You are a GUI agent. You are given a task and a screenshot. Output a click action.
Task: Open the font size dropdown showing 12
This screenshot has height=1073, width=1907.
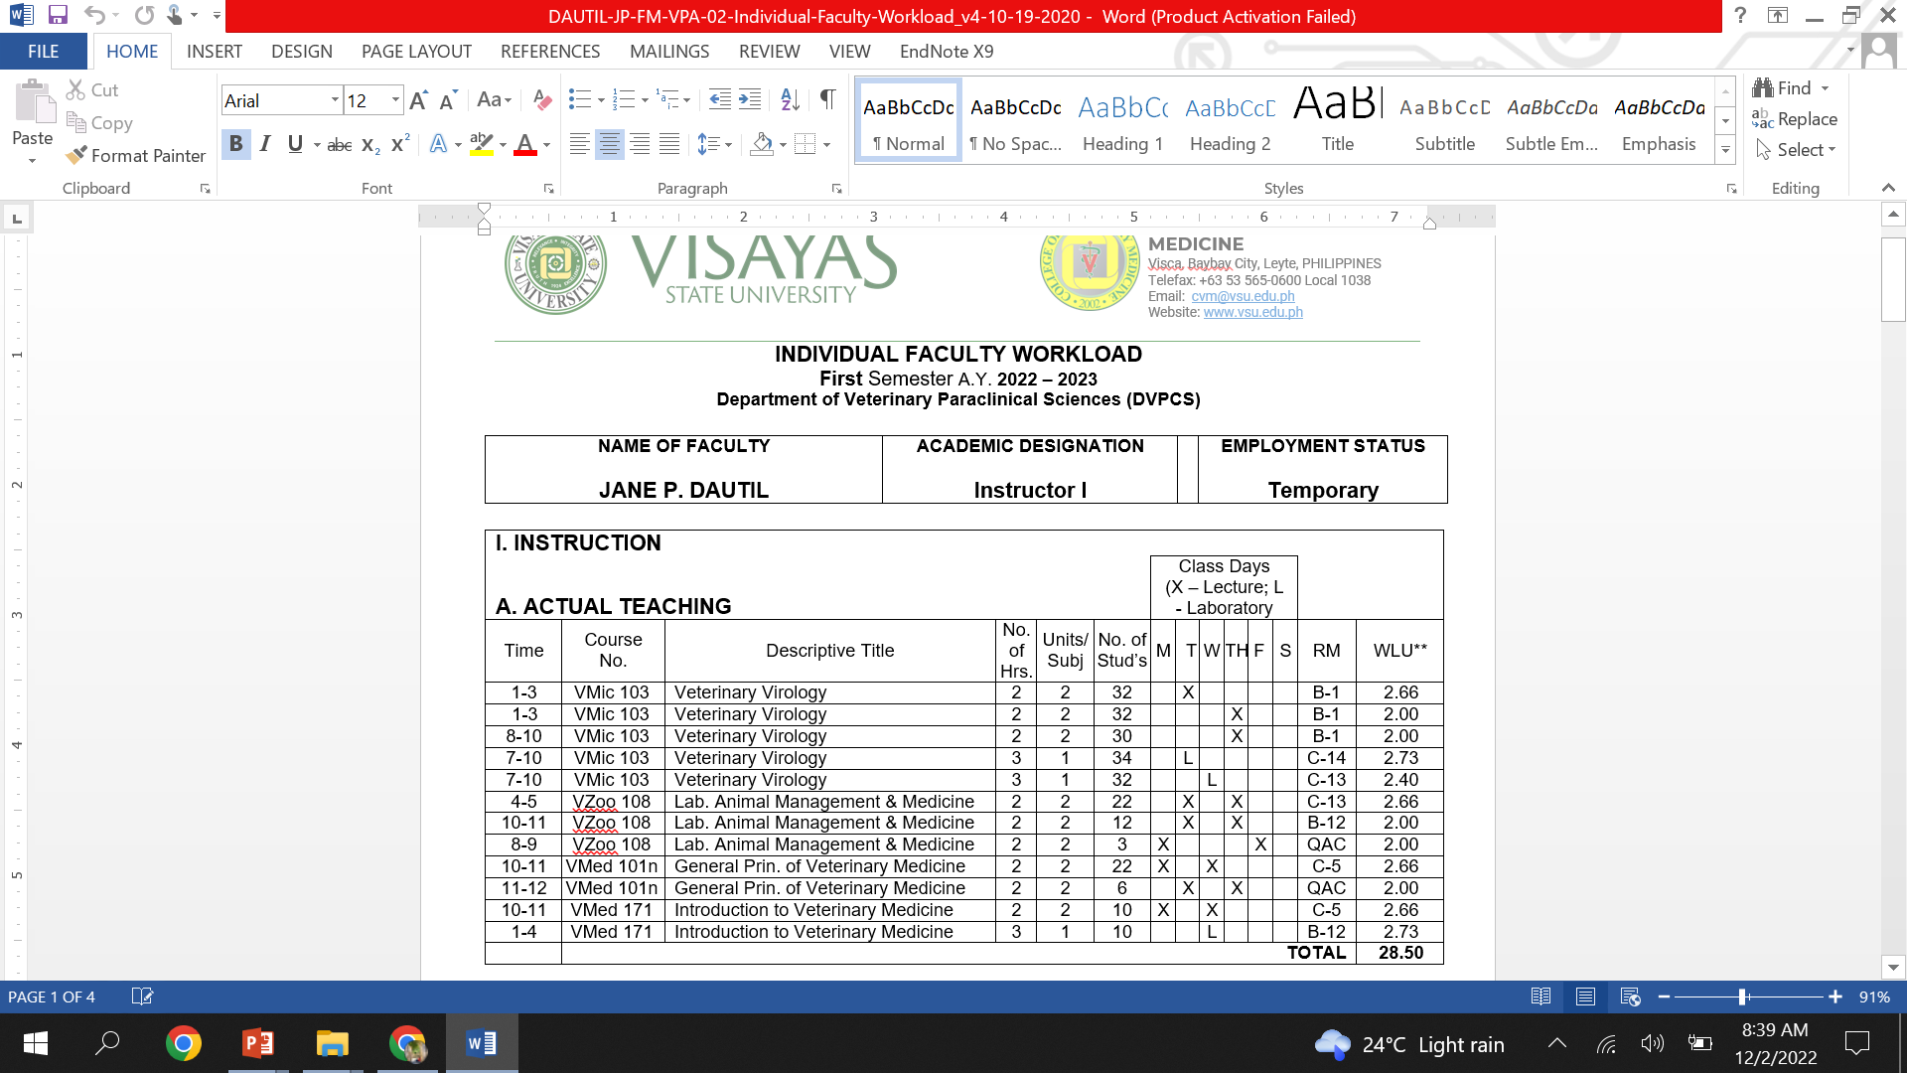coord(395,100)
